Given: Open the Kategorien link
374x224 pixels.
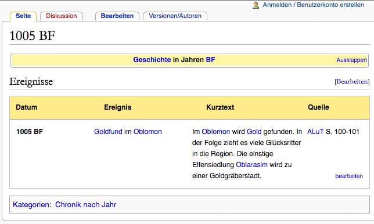Looking at the screenshot, I should click(x=31, y=204).
